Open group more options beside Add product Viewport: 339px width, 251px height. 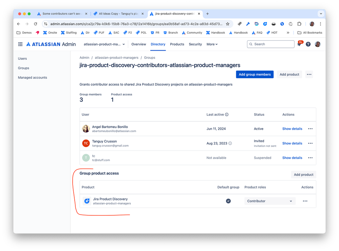(309, 74)
